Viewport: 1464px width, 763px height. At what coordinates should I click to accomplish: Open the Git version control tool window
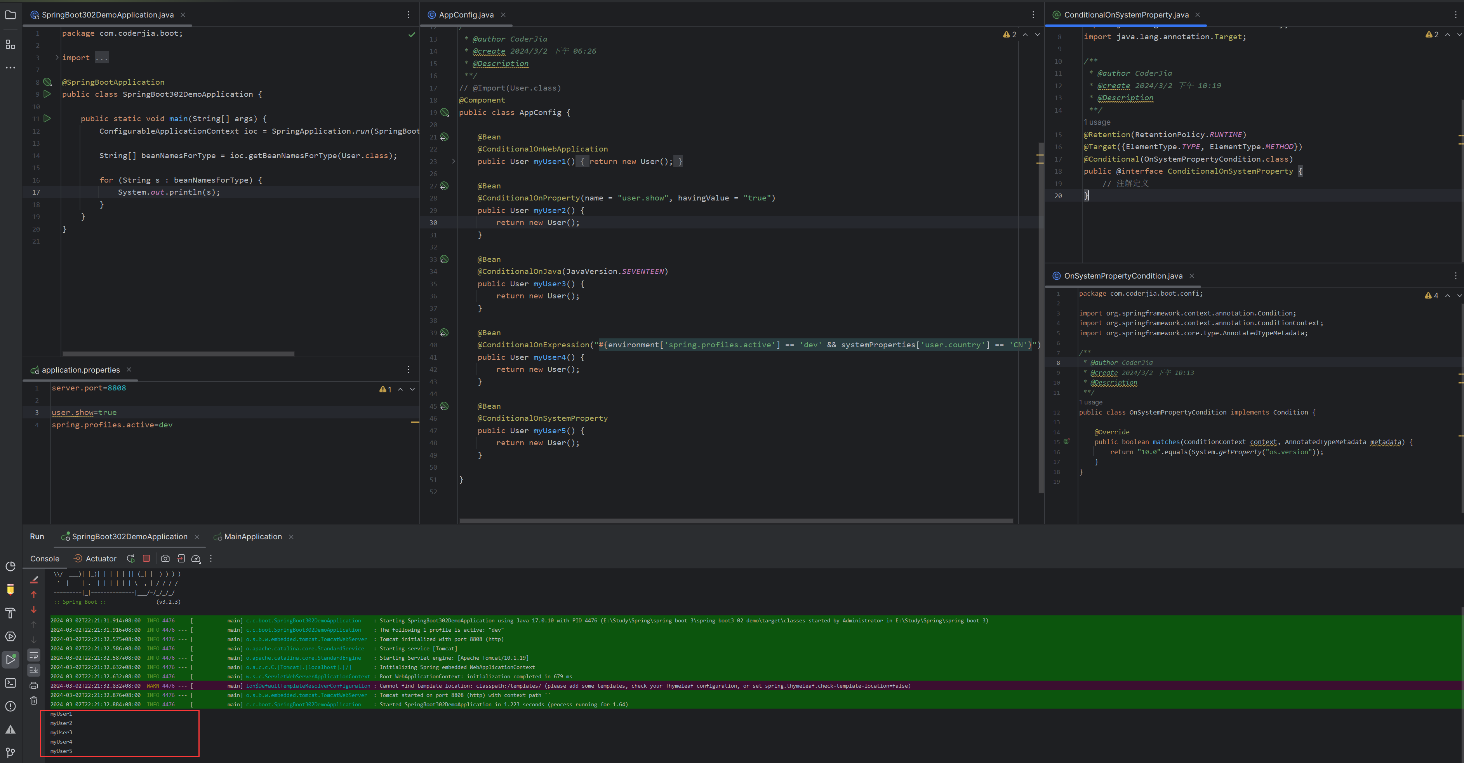point(10,753)
